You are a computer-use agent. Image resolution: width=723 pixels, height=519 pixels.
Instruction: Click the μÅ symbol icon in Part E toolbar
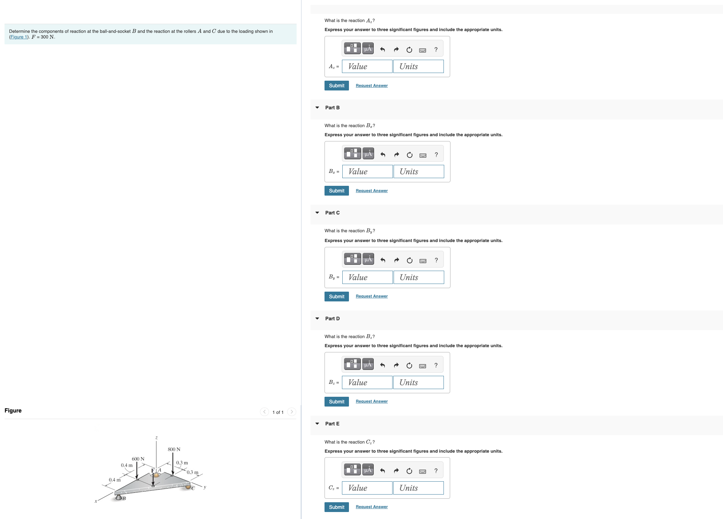pyautogui.click(x=367, y=469)
